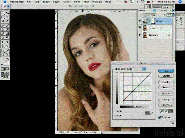185x138 pixels.
Task: Open the layer Fill slider arrow
Action: 173,15
